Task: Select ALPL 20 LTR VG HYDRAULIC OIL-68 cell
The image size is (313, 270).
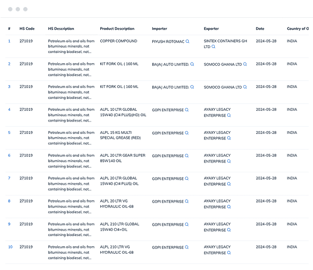Action: pyautogui.click(x=117, y=204)
